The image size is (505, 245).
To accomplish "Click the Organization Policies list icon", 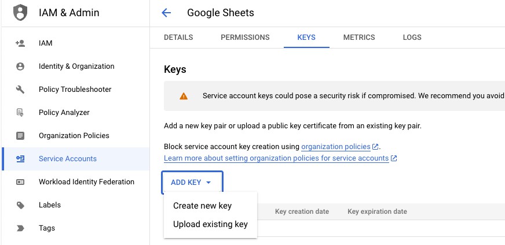I will [20, 136].
